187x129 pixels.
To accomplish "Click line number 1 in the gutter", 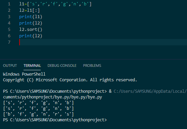I will click(x=9, y=4).
